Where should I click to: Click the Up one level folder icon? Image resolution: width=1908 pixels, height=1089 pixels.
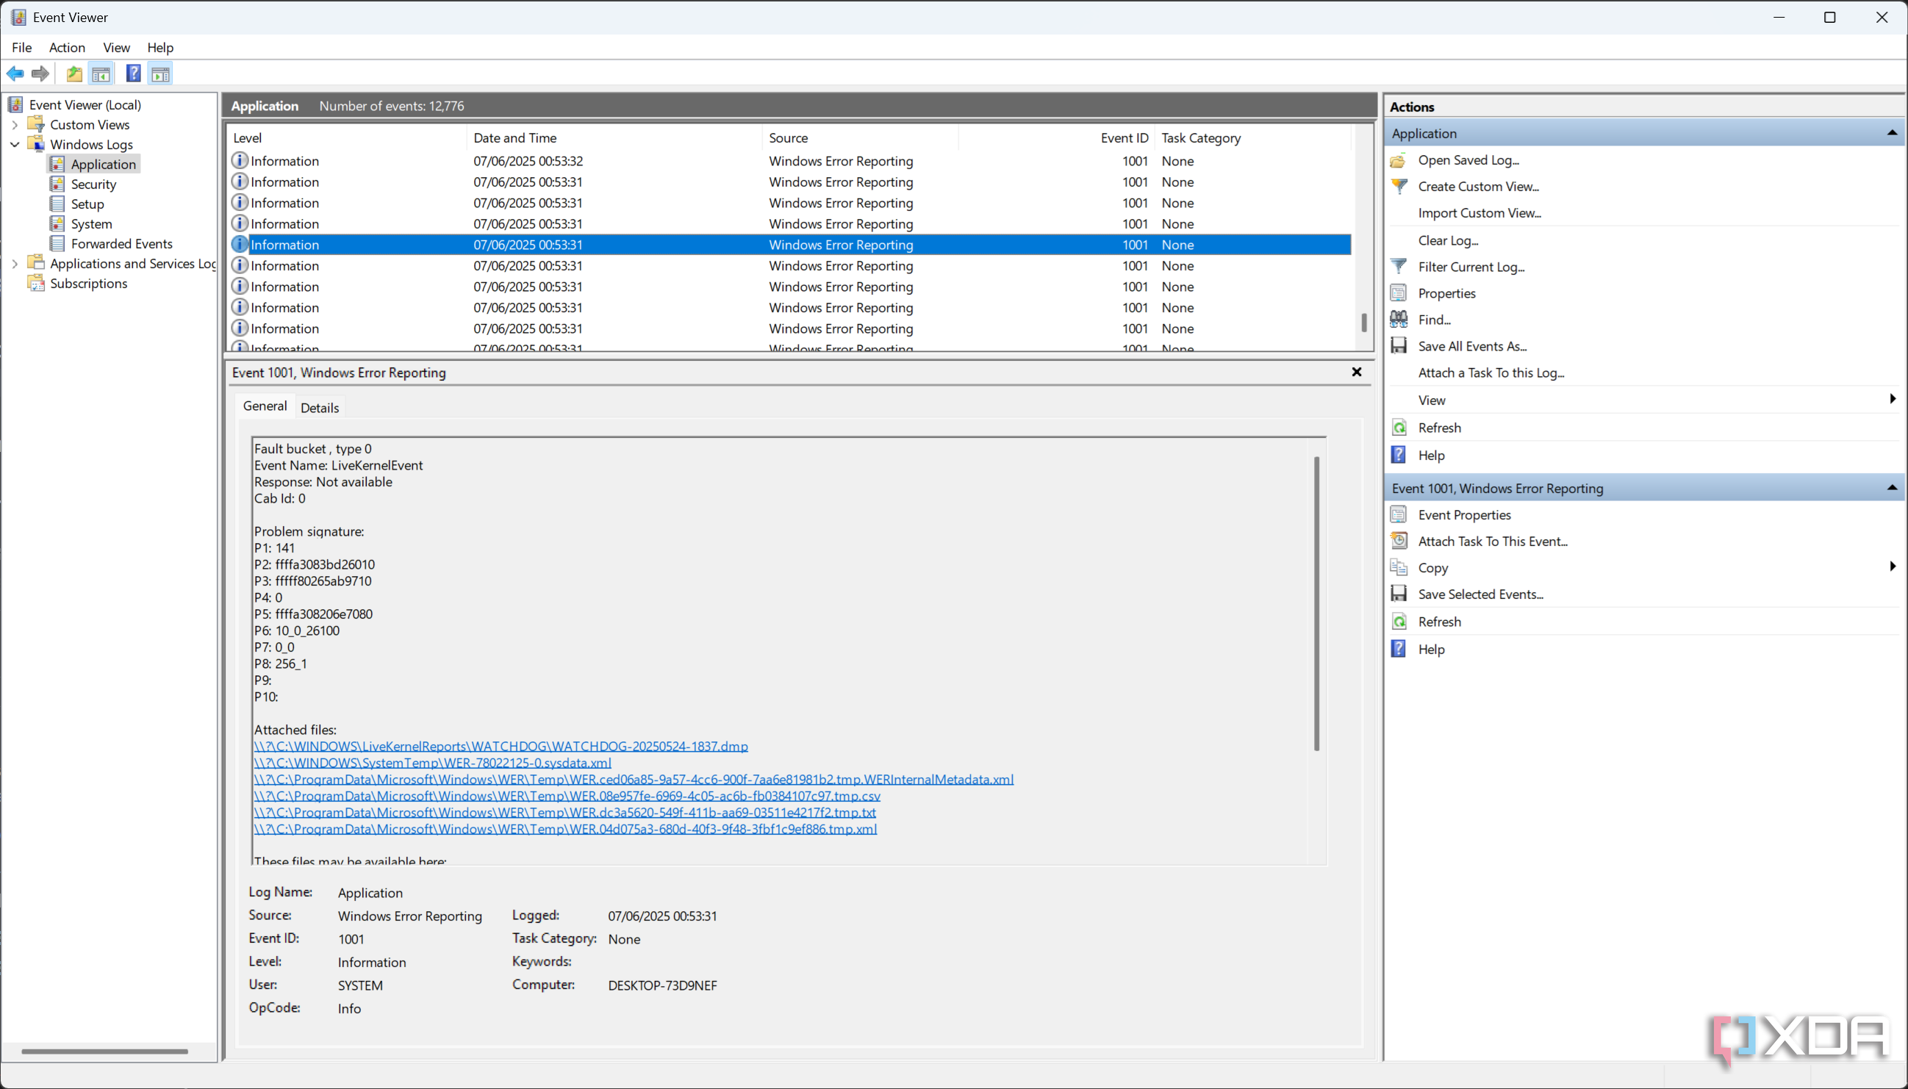point(74,73)
